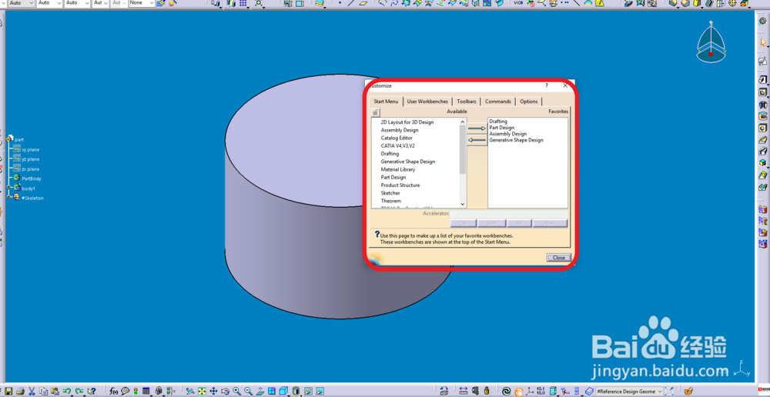Click the Available list scrollbar thumb
Image resolution: width=770 pixels, height=397 pixels.
463,150
